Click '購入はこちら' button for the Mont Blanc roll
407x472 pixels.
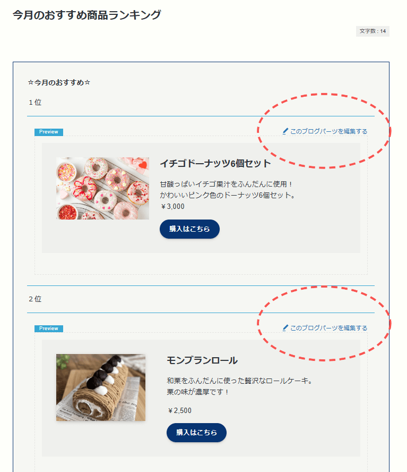196,433
